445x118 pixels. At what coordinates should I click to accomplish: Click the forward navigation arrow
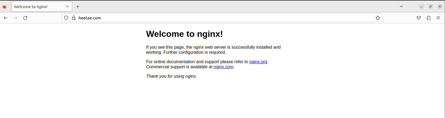[15, 18]
